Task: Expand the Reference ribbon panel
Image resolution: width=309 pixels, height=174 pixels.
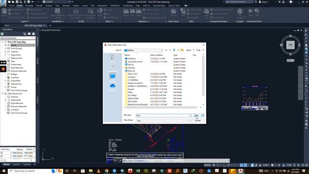Action: 144,21
